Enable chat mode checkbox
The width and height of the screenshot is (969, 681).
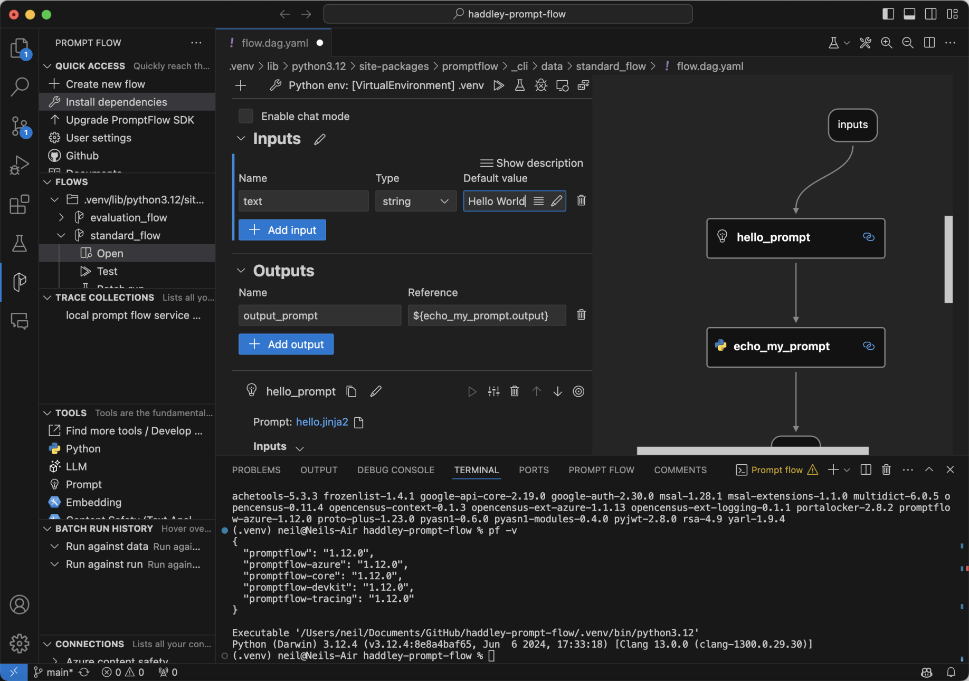pos(246,116)
